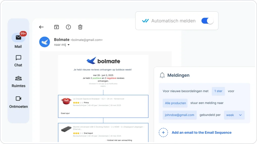Delete the email with trash icon
Screen dimensions: 257x144
80,27
